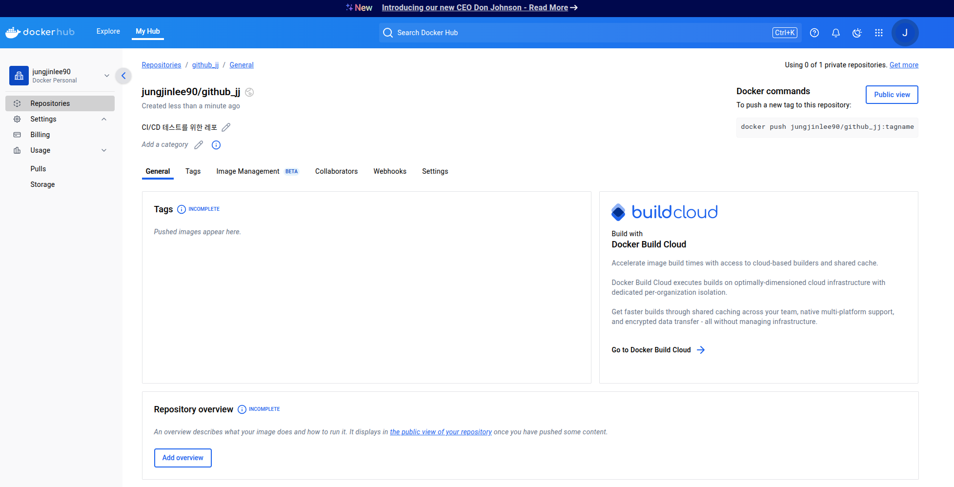Click the BETA badge on Image Management
The image size is (954, 487).
292,172
